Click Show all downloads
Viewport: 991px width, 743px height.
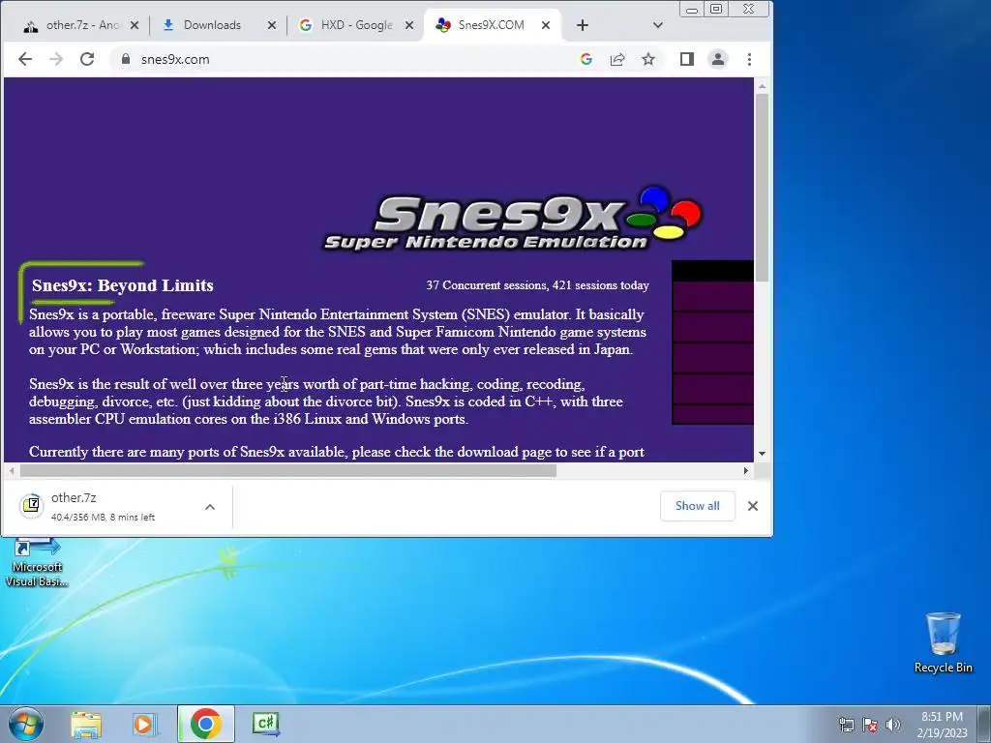[697, 506]
